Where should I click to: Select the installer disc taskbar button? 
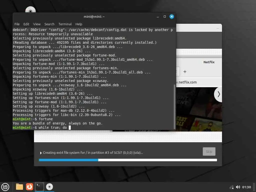tap(49, 187)
